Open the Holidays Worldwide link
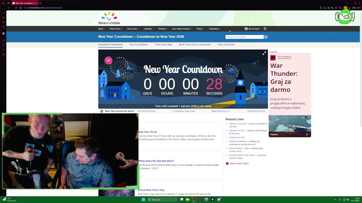 pos(238,142)
